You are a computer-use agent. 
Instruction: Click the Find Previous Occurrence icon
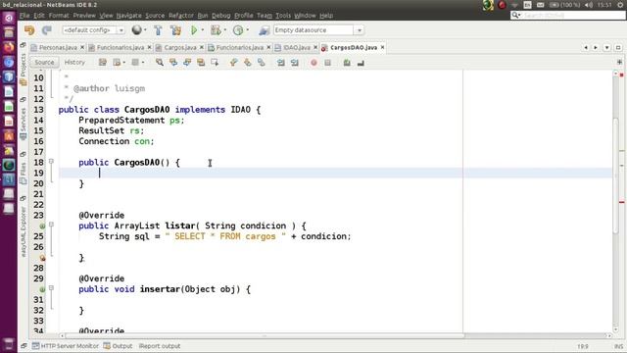pos(173,63)
